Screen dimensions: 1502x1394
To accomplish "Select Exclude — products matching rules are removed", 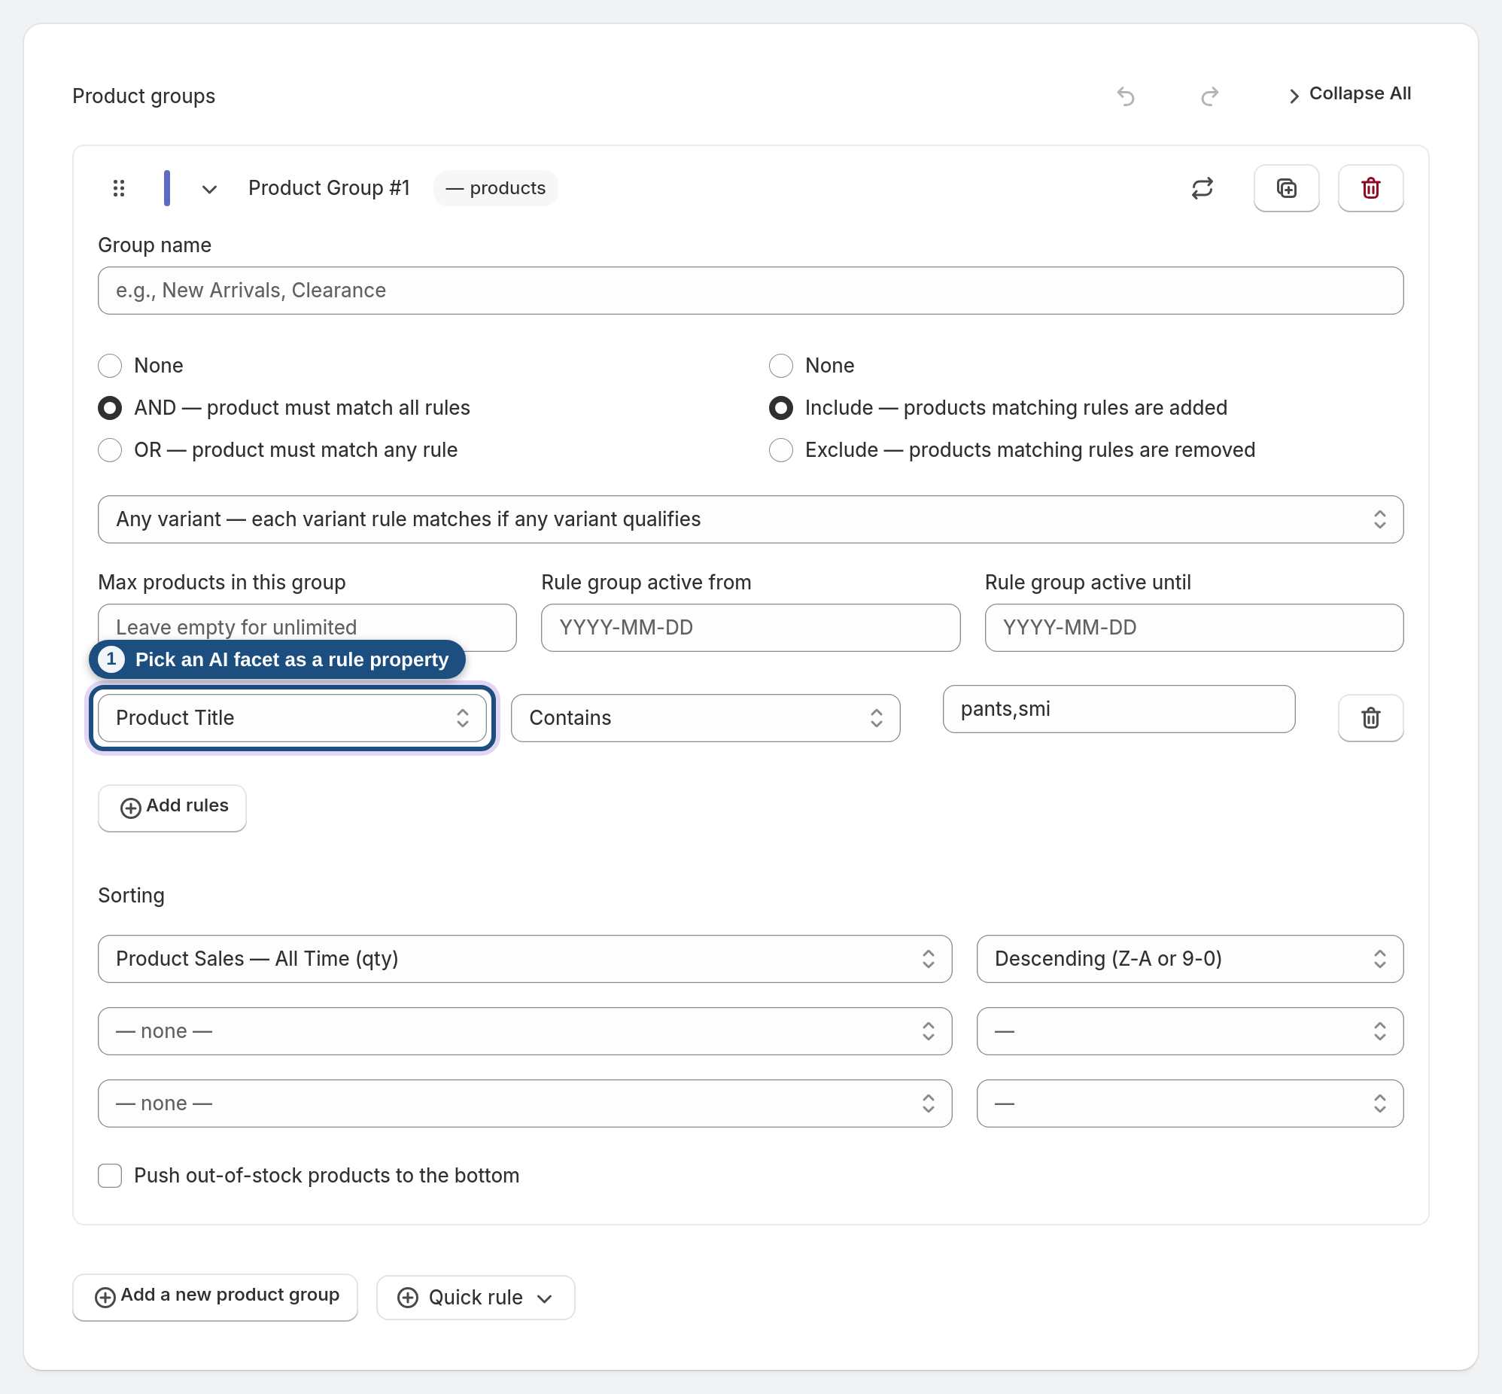I will click(780, 450).
